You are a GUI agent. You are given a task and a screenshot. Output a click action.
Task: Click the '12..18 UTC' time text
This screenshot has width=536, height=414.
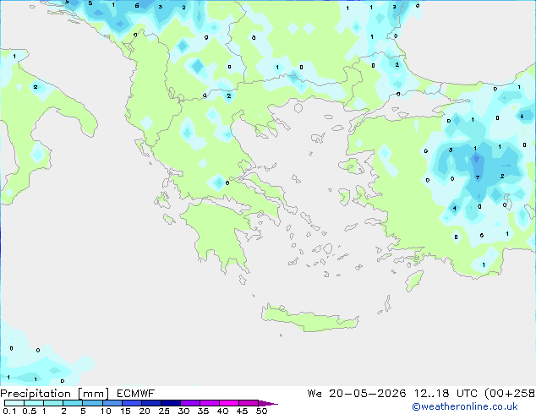tap(446, 394)
